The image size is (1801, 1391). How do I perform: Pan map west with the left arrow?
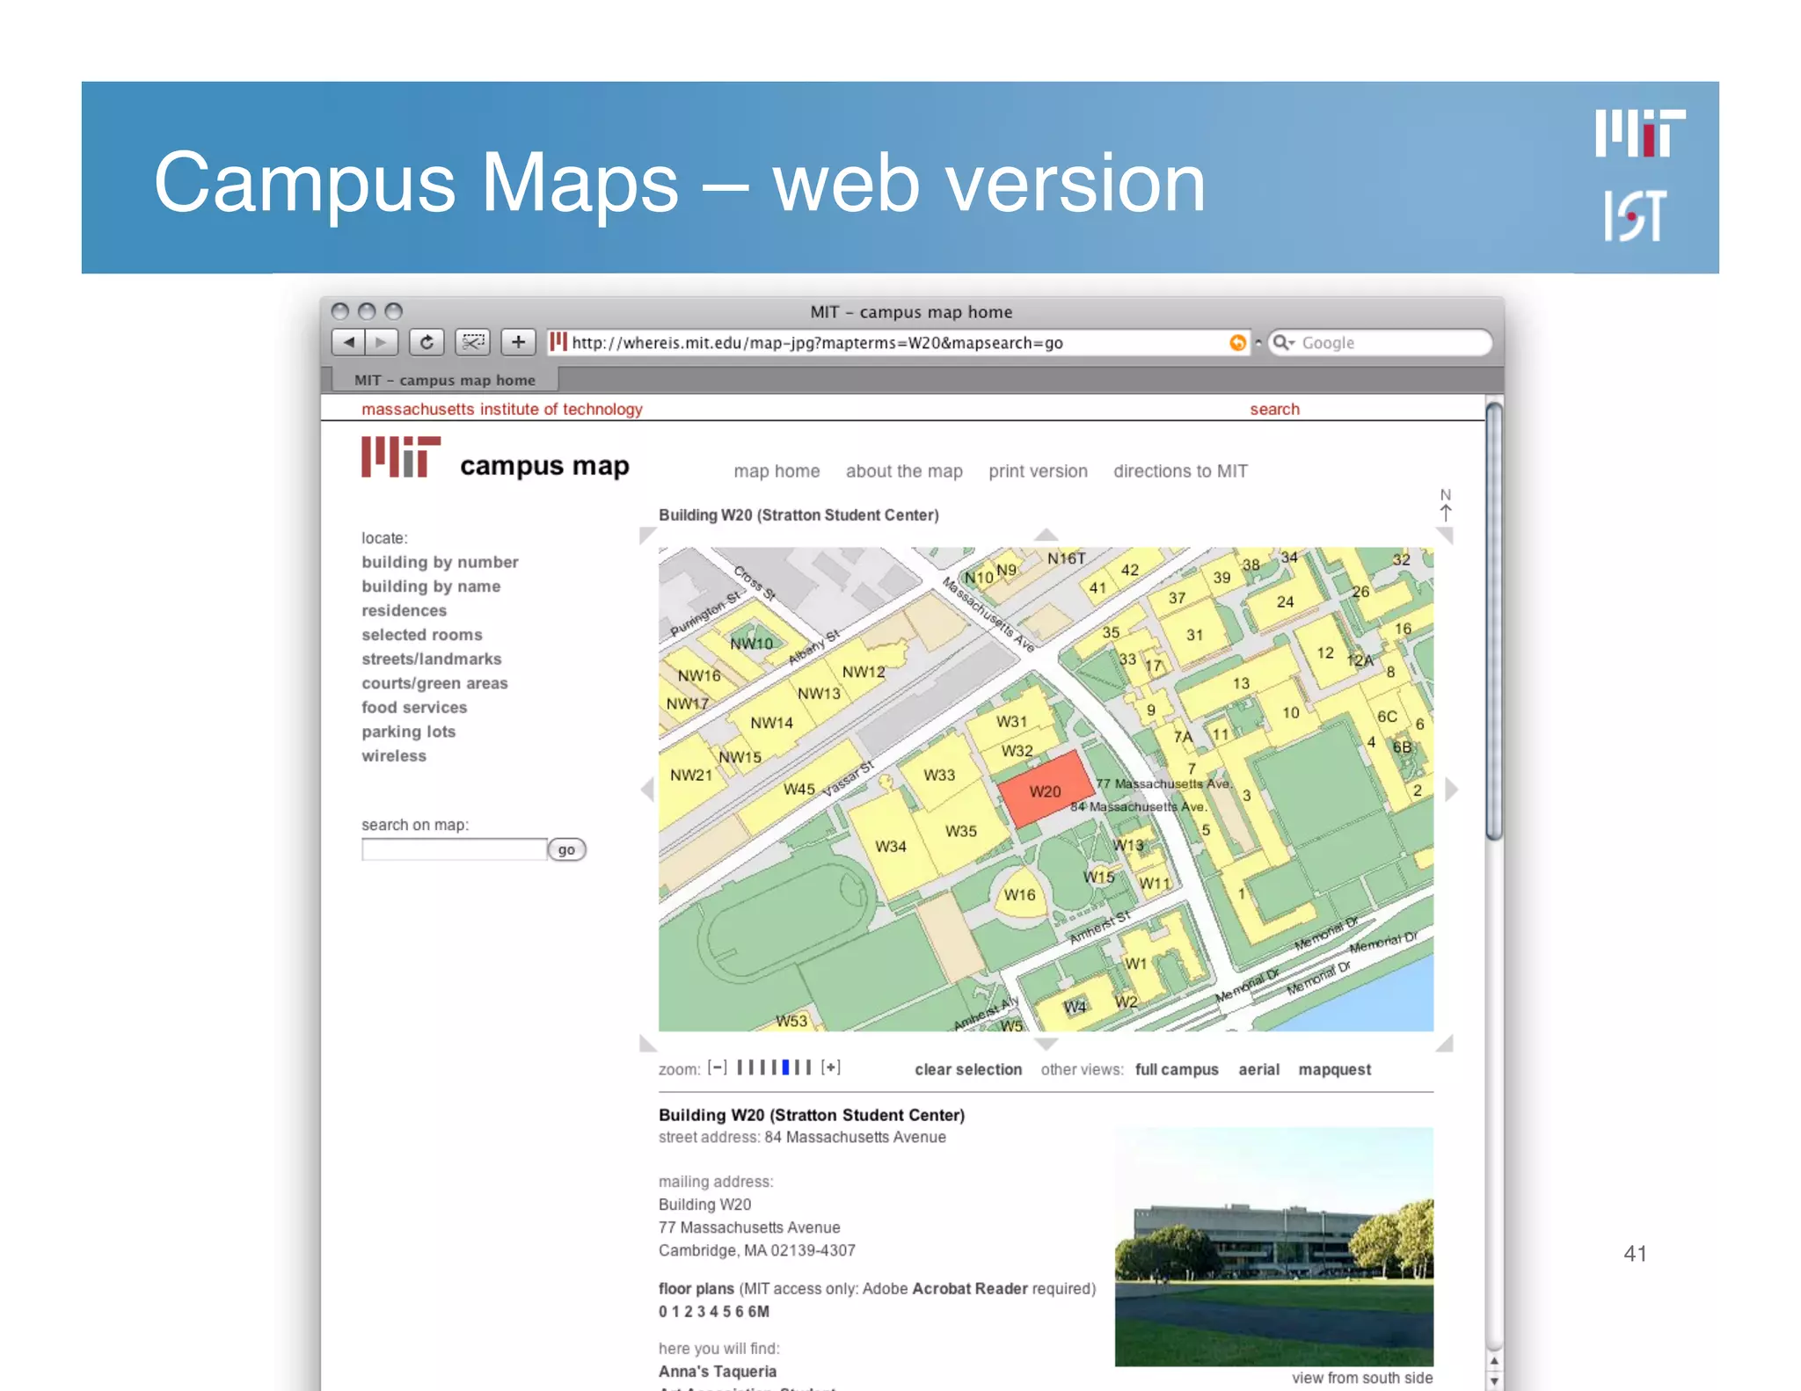coord(648,789)
